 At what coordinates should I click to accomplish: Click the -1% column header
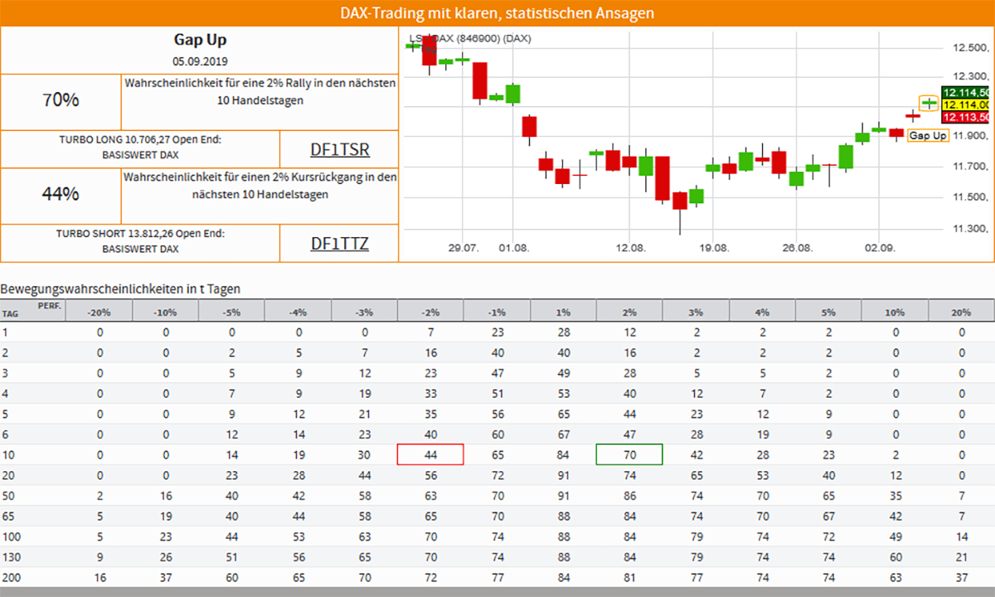tap(497, 311)
